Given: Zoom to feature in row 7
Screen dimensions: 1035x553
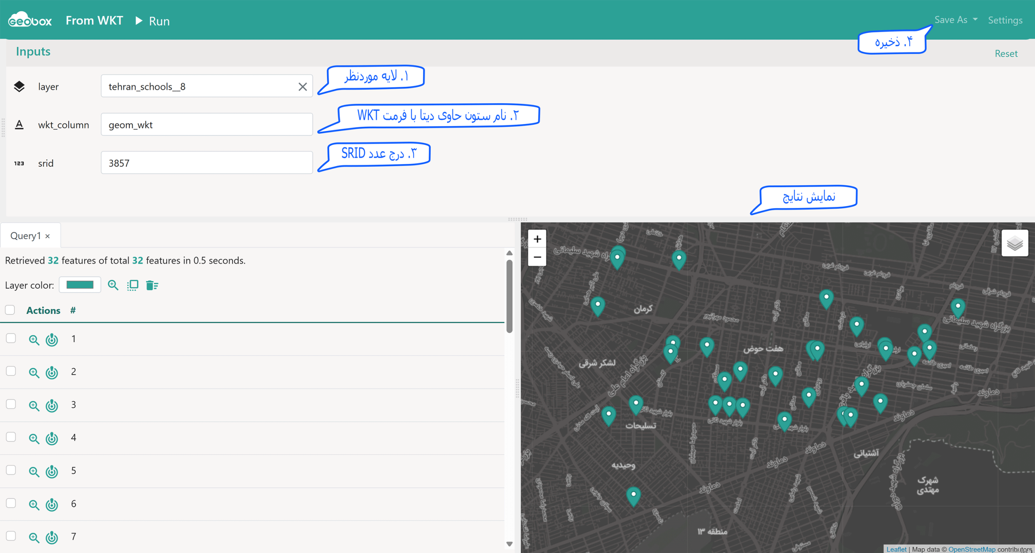Looking at the screenshot, I should (x=34, y=538).
